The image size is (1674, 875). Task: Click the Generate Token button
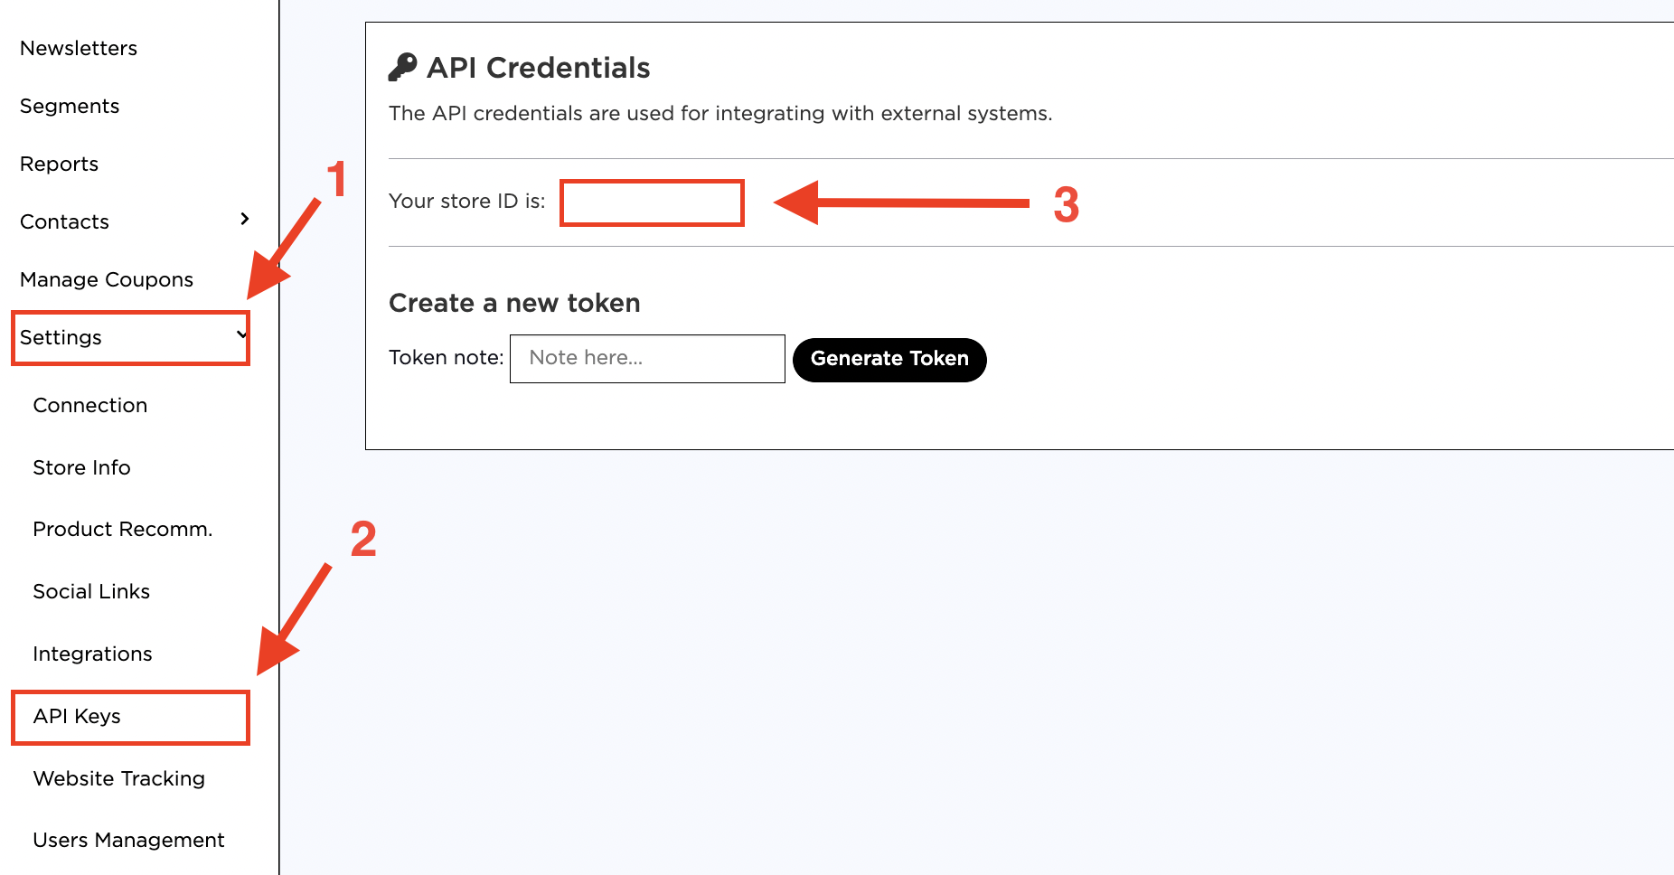pyautogui.click(x=889, y=360)
